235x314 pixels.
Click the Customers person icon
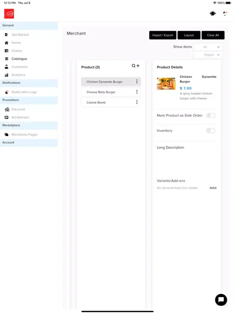tap(7, 67)
